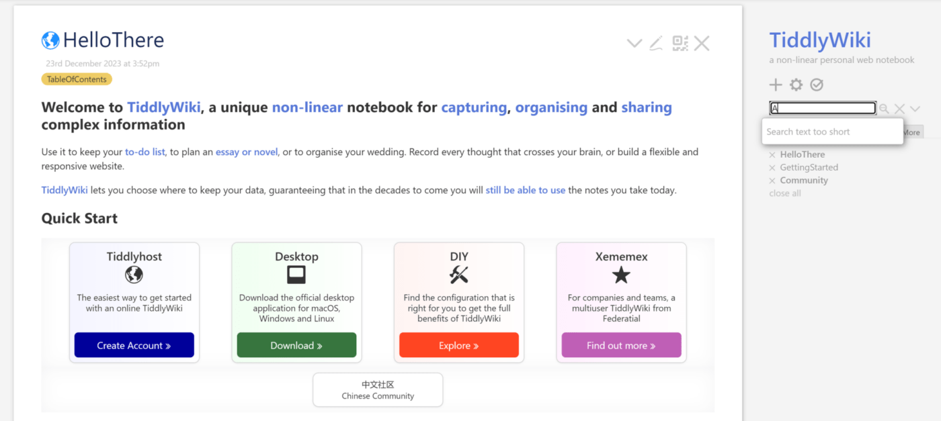Open the TableOfContents tag pill
The height and width of the screenshot is (421, 941).
click(77, 79)
